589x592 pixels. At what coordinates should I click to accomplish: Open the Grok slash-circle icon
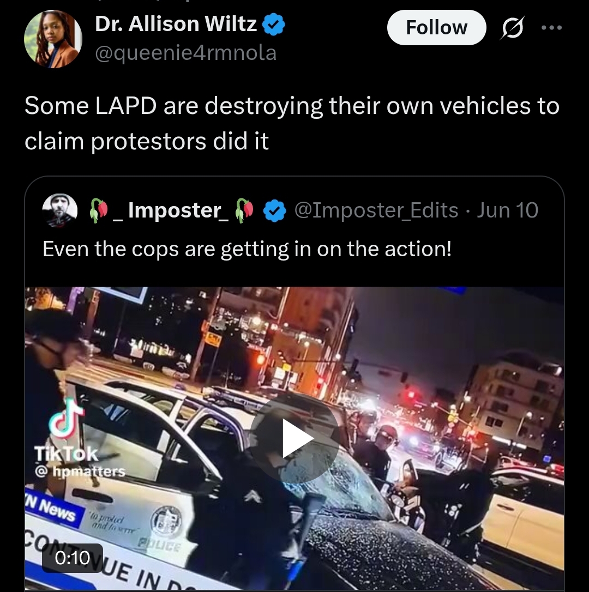click(512, 28)
